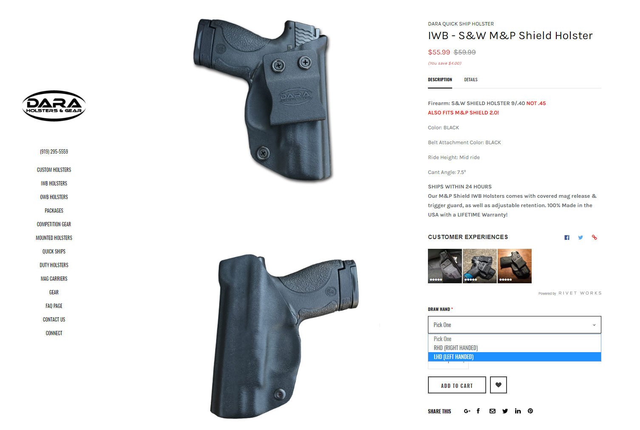Open IWB Holsters menu item
Viewport: 640px width, 430px height.
click(54, 183)
